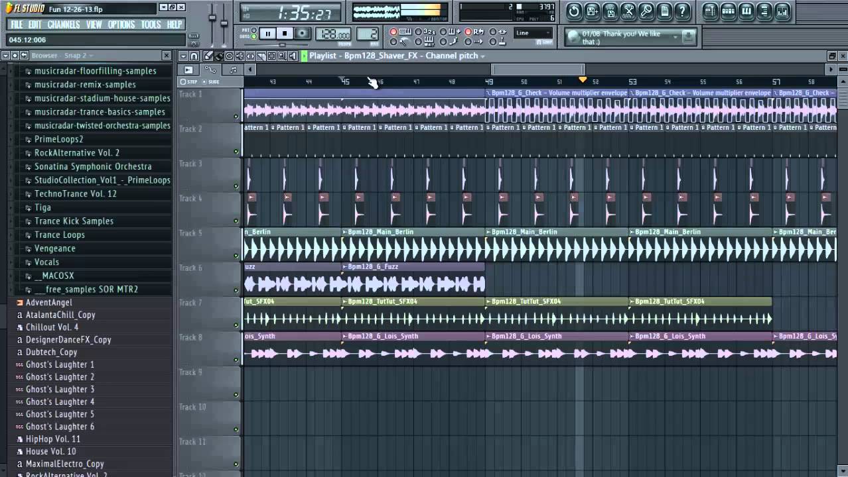Click the pattern selector showing 2
Screen dimensions: 848x477
tap(367, 34)
